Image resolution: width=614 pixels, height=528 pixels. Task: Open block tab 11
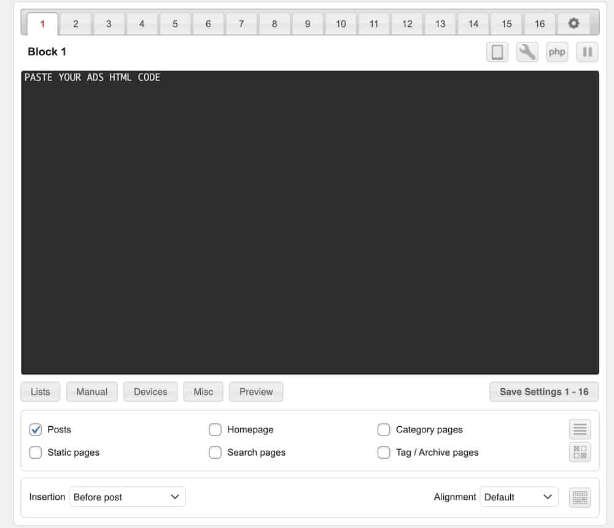(374, 24)
